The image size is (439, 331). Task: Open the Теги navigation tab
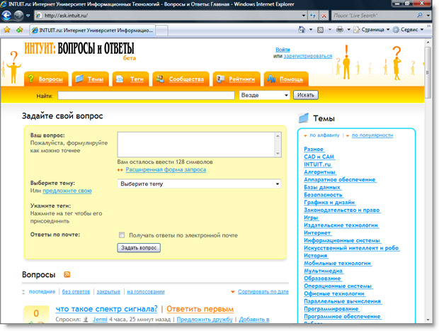click(130, 79)
